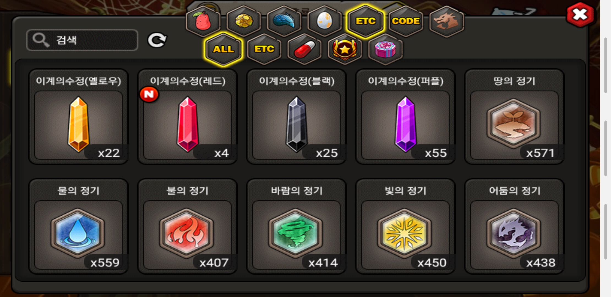The width and height of the screenshot is (611, 297).
Task: Filter by pink gift box items
Action: [x=385, y=50]
